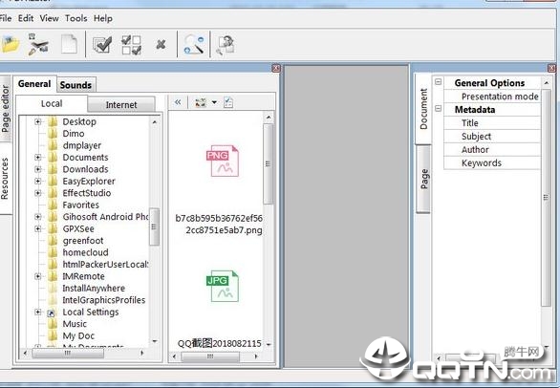The image size is (560, 388).
Task: Select the My Doc folder
Action: 78,335
